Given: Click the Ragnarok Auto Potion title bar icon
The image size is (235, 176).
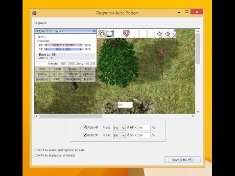Looking at the screenshot, I should (34, 13).
